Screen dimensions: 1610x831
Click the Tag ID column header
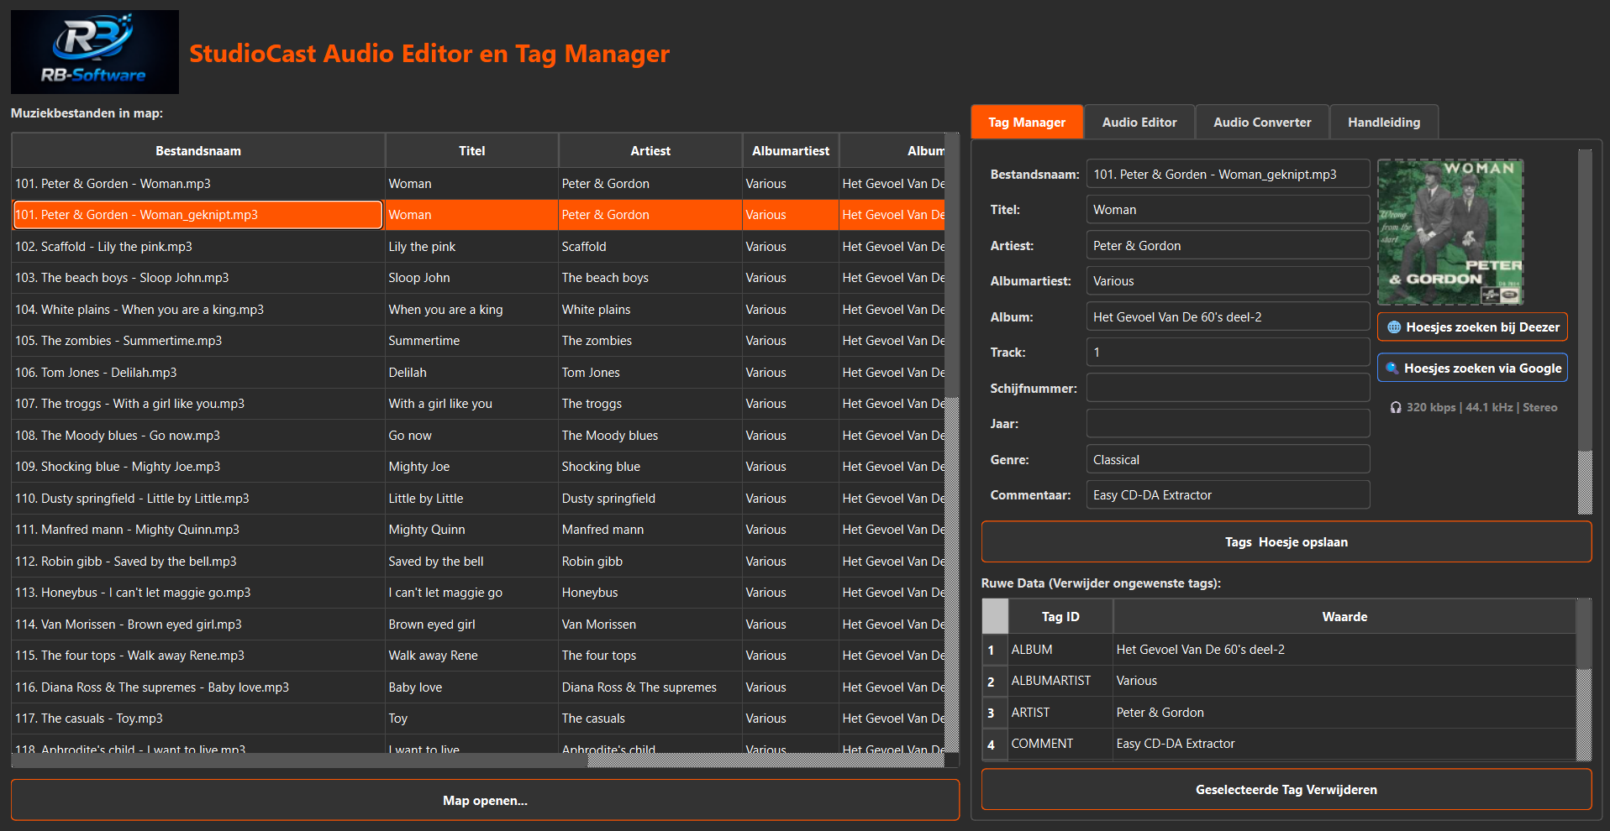coord(1060,617)
